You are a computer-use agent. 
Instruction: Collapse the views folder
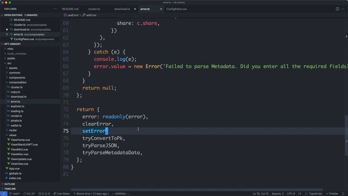point(13,135)
